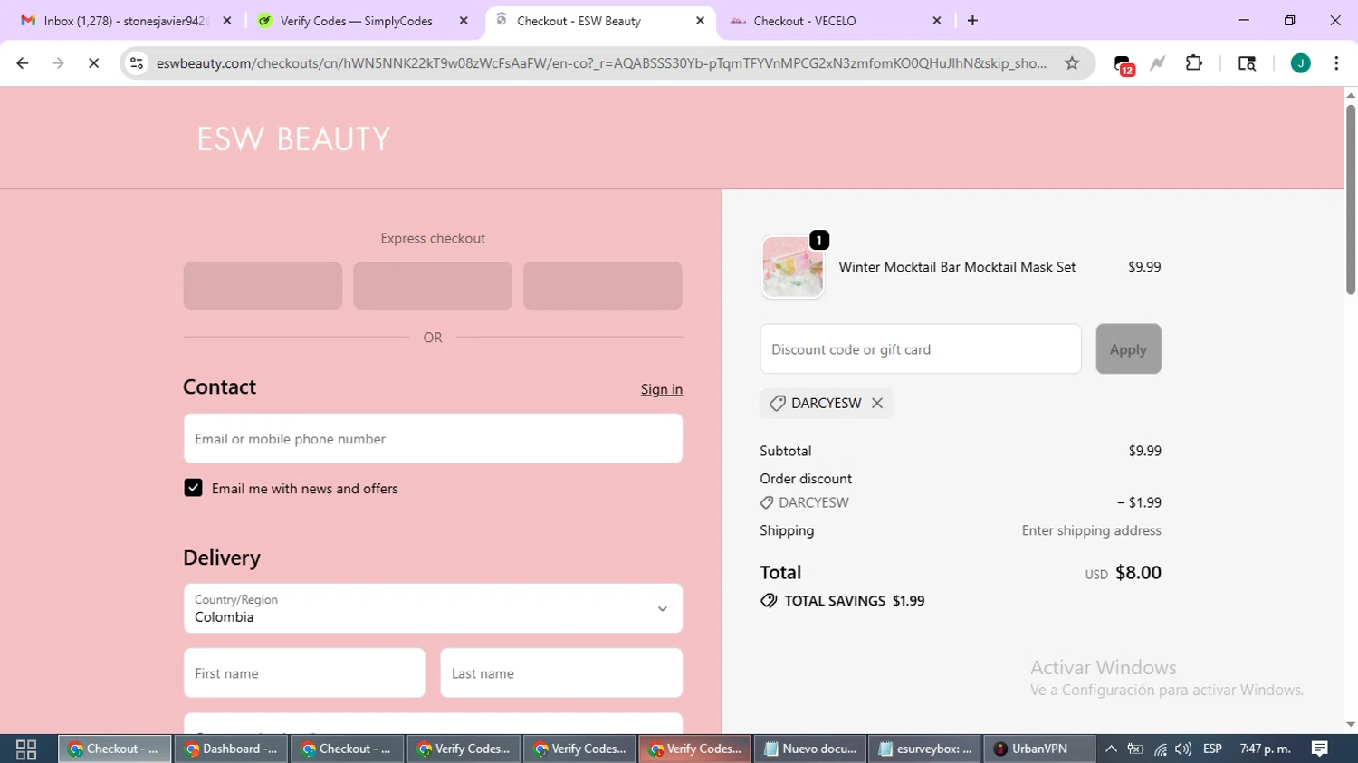Focus the Discount code or gift card field
This screenshot has height=763, width=1358.
(x=921, y=349)
